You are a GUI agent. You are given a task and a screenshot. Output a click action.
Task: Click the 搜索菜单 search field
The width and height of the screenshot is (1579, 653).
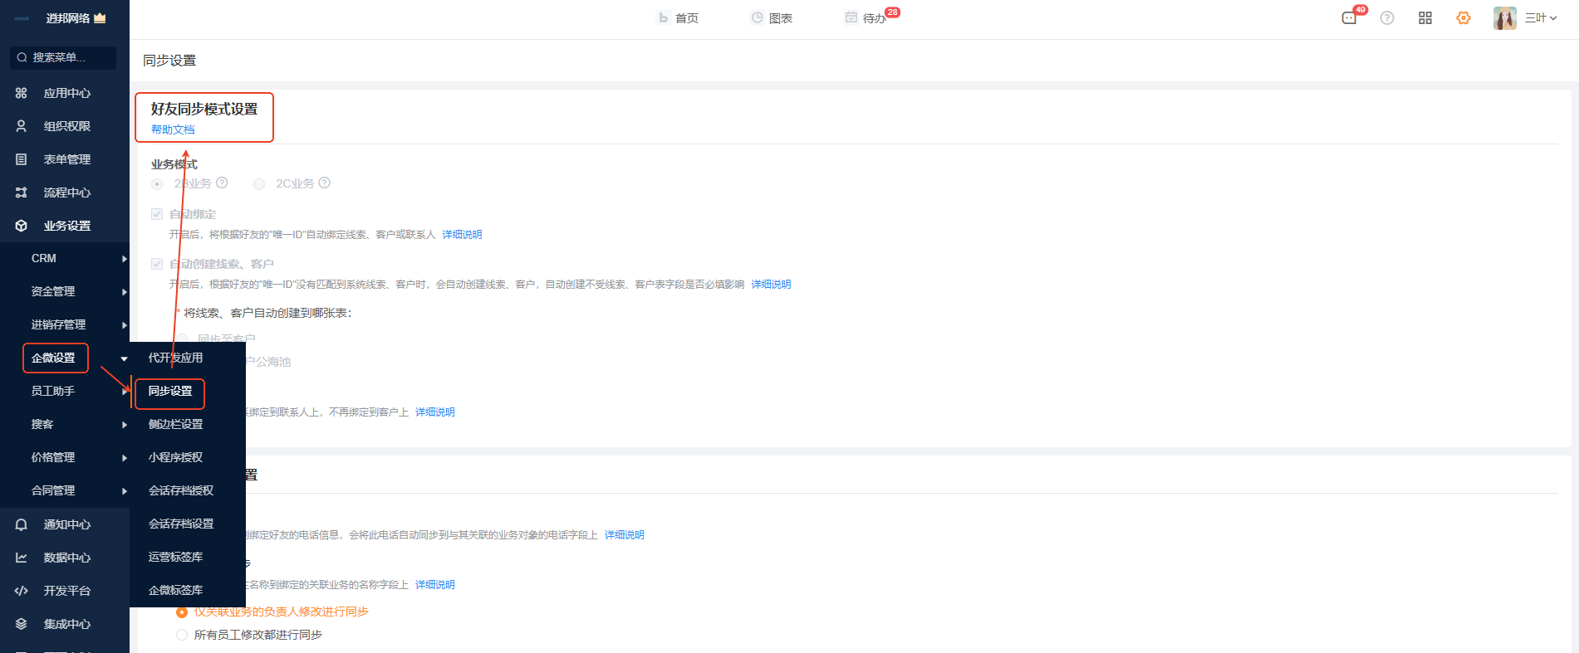(x=63, y=57)
